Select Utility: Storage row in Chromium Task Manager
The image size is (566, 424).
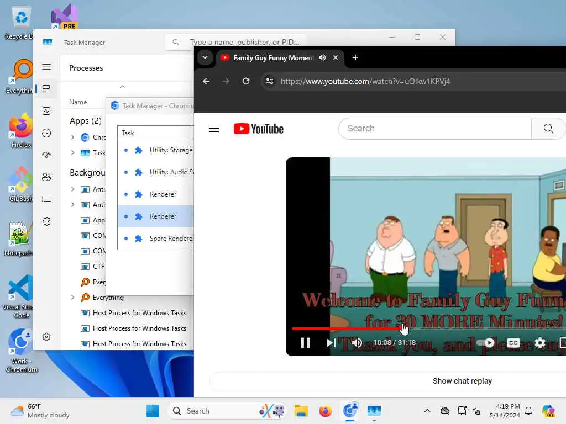(x=156, y=150)
